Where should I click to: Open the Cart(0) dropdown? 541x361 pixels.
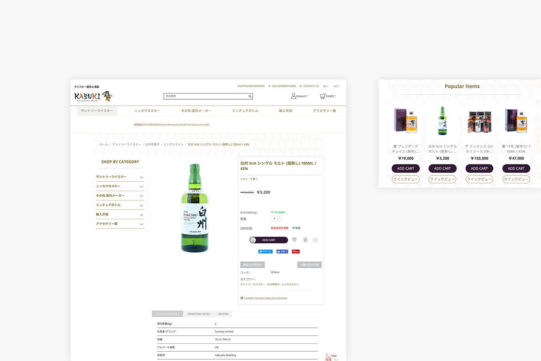tap(328, 96)
